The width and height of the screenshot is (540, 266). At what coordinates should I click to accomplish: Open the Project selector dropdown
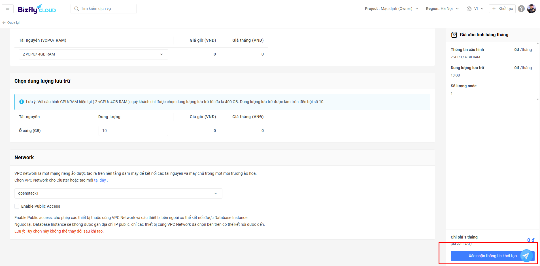[392, 9]
